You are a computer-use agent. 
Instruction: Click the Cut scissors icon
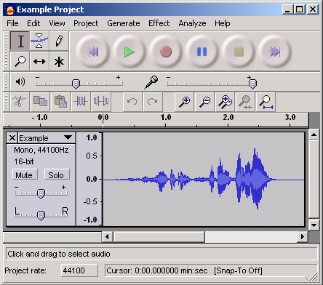point(20,102)
